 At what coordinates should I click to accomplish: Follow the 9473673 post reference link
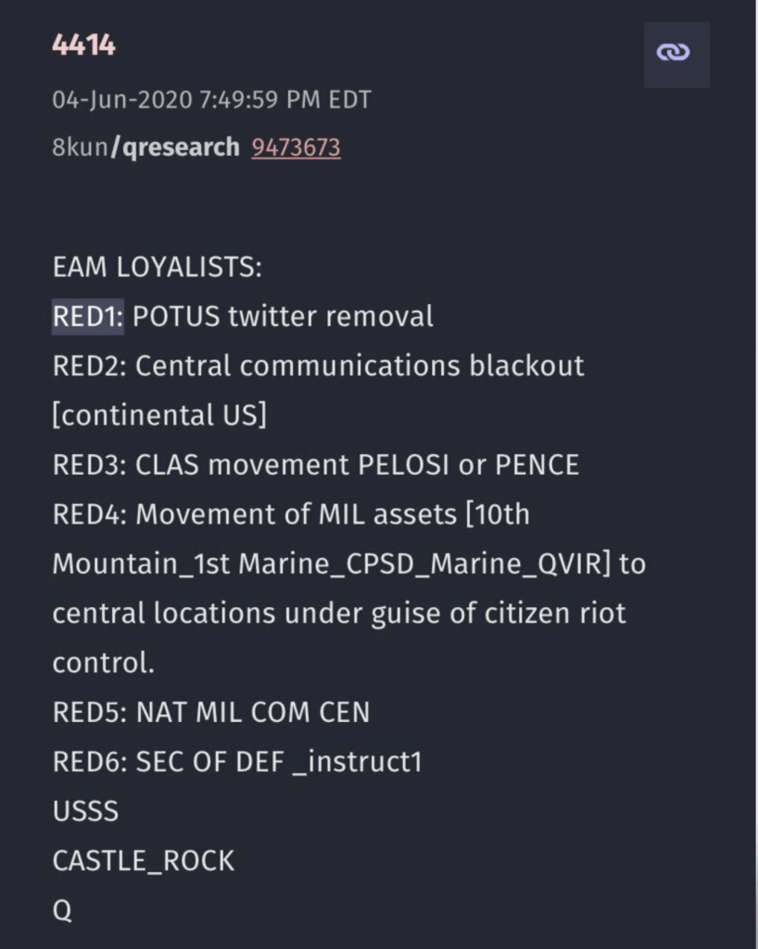pyautogui.click(x=296, y=146)
